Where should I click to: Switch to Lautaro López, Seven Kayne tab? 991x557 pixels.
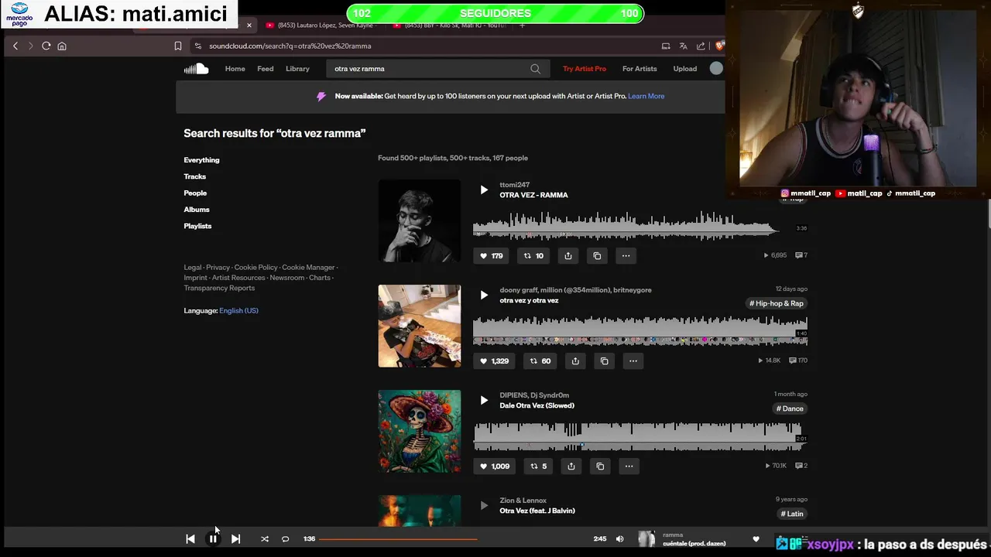pos(320,26)
